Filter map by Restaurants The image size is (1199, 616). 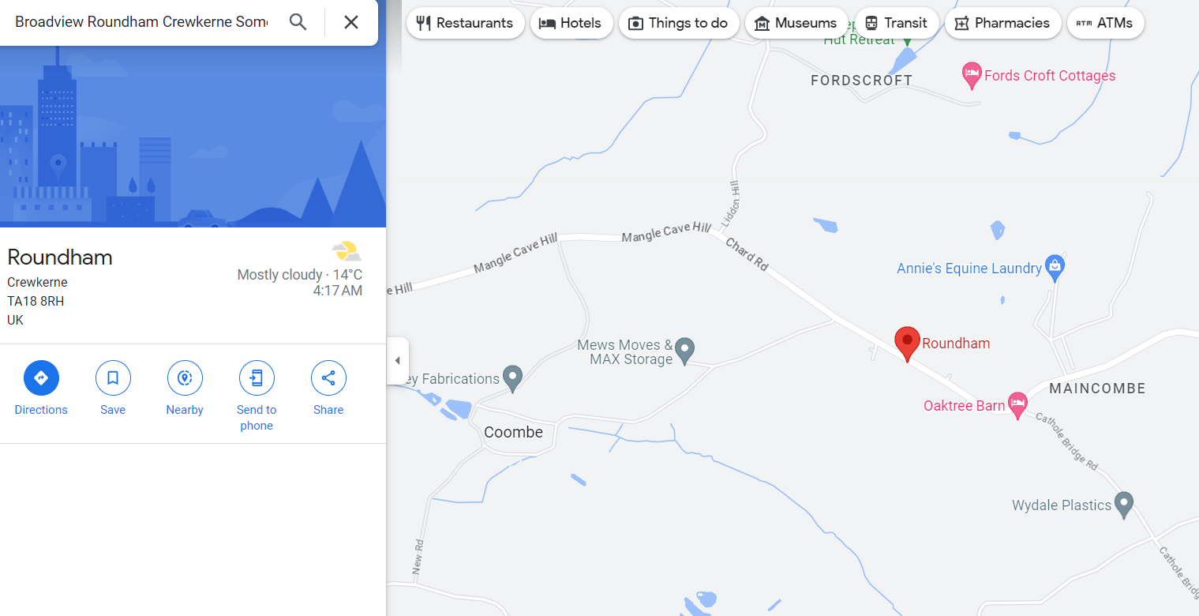tap(466, 23)
